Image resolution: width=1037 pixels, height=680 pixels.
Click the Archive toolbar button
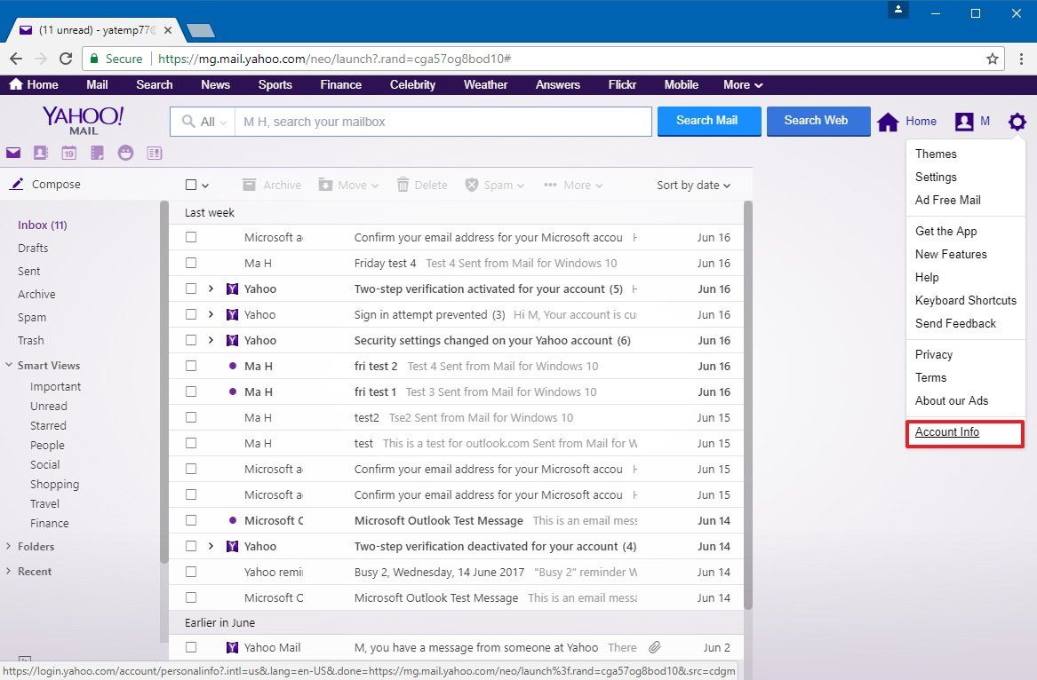point(272,185)
